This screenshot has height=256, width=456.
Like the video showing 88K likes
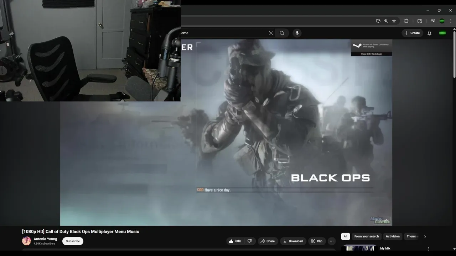(235, 241)
